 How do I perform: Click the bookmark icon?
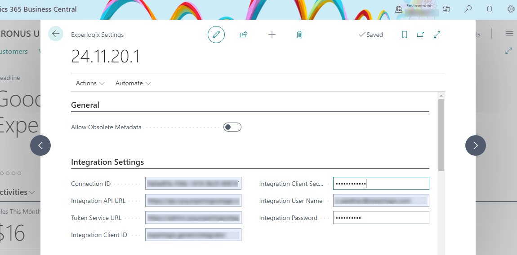[405, 35]
